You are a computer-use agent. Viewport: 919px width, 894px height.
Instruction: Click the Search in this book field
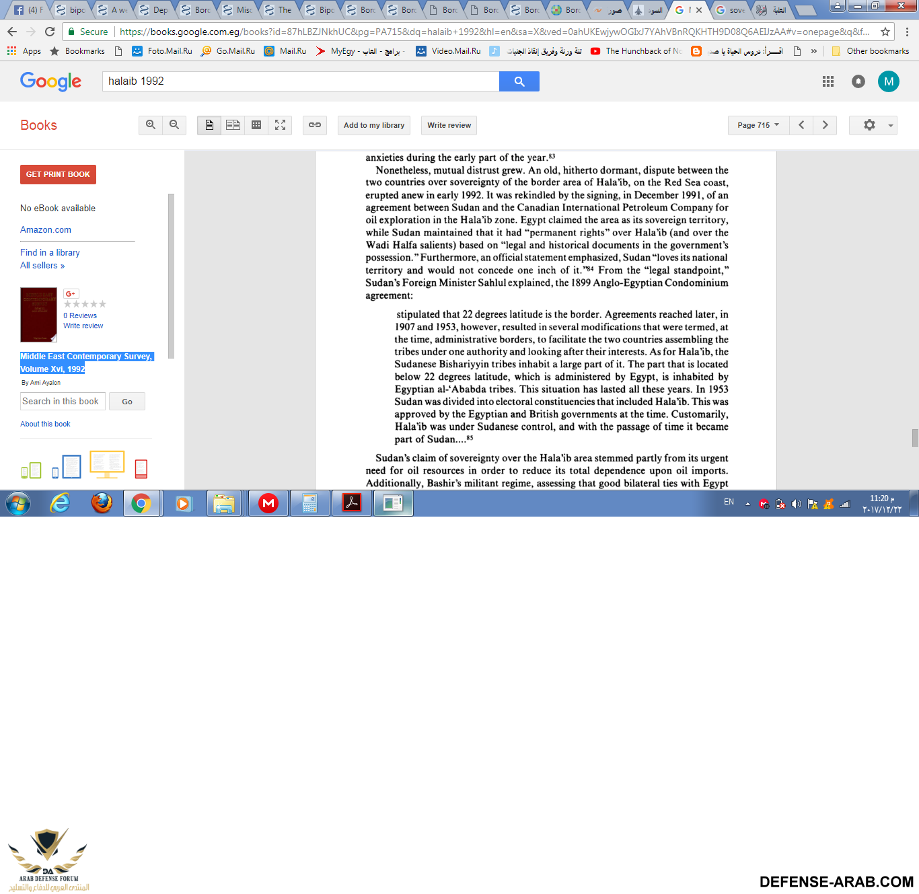(x=63, y=402)
